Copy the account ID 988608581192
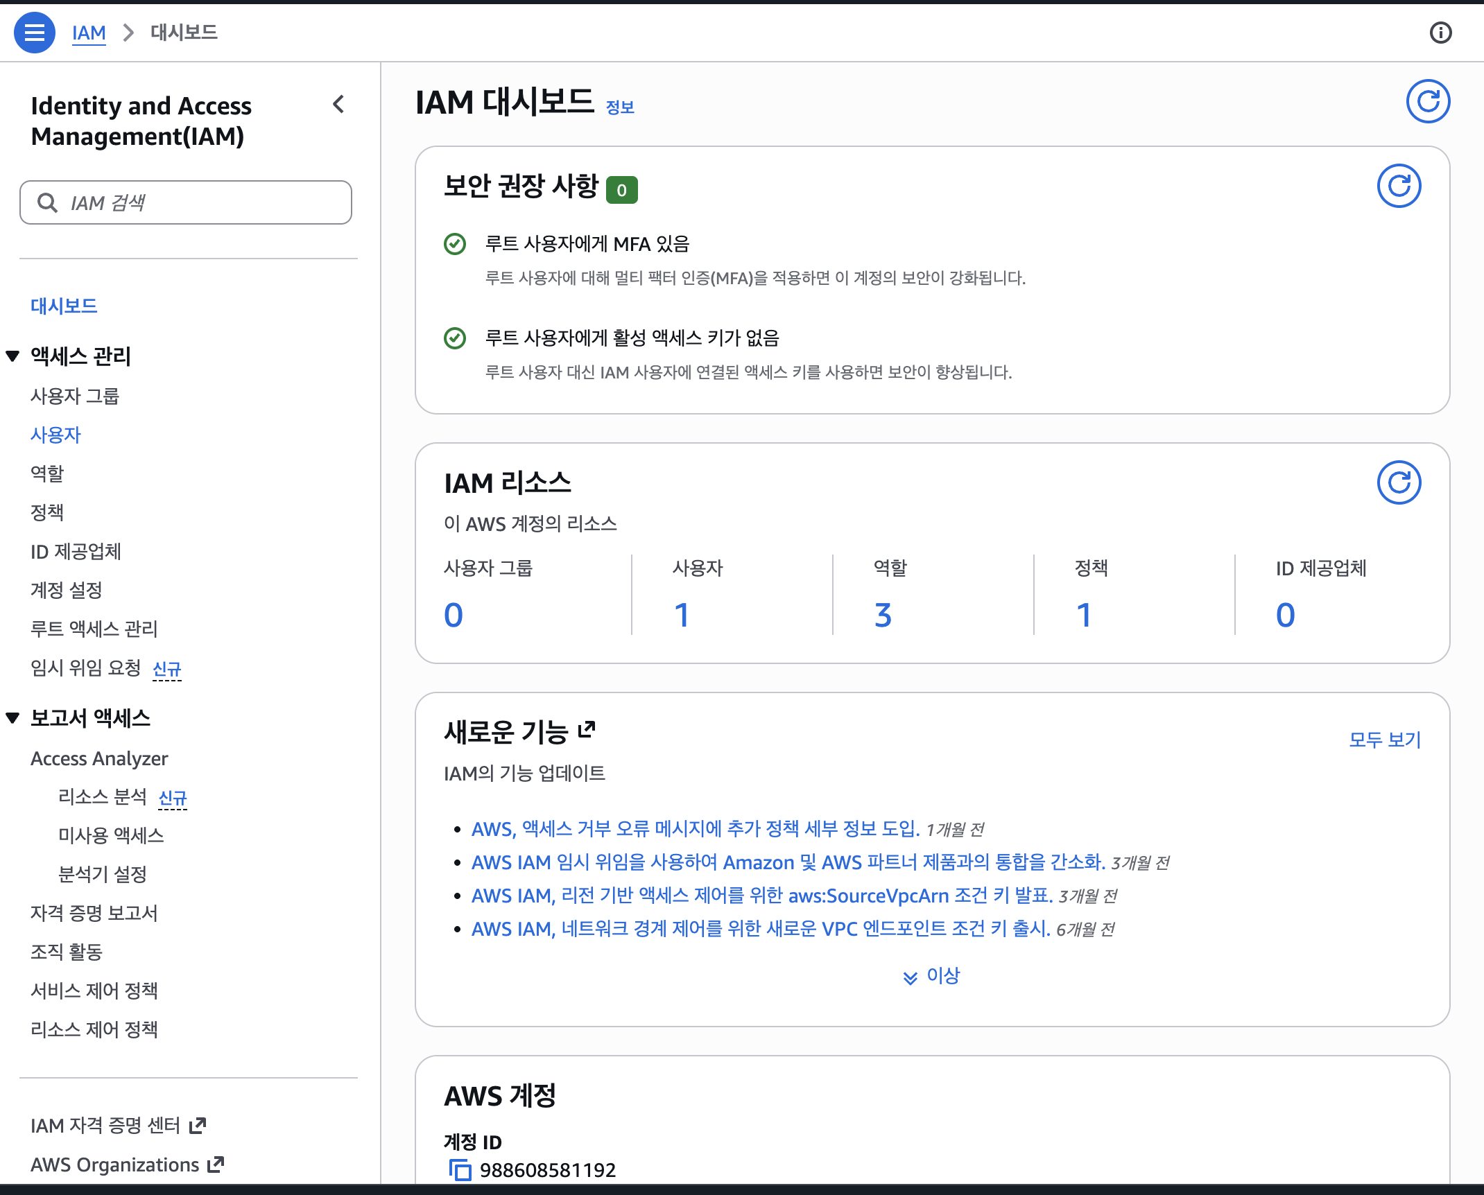Image resolution: width=1484 pixels, height=1195 pixels. click(x=460, y=1169)
